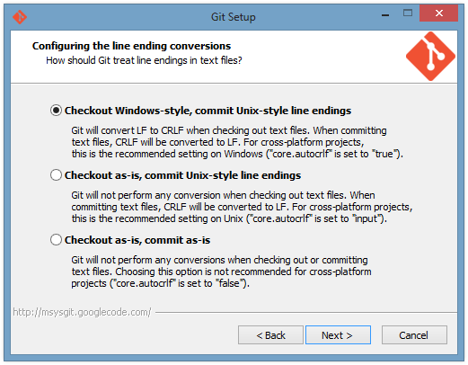Proceed with the Next > button
The image size is (468, 365).
[x=338, y=335]
